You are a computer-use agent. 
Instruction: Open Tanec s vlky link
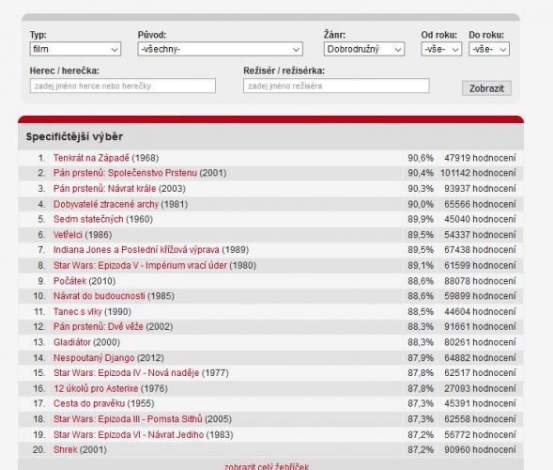78,312
